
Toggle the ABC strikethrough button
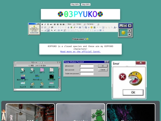(51, 24)
